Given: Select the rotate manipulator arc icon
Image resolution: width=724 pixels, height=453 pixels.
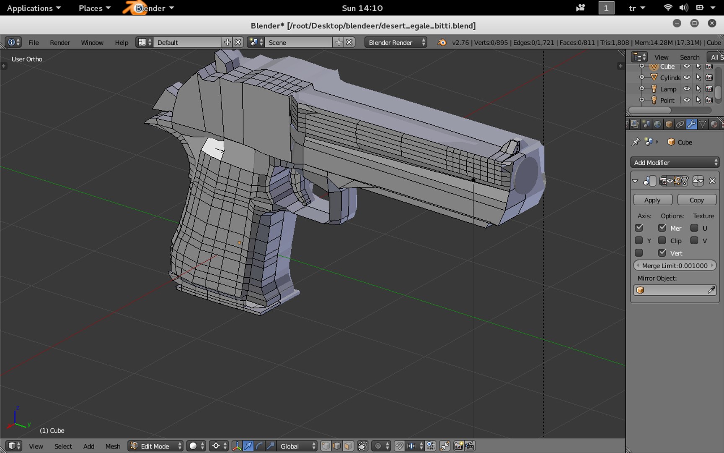Looking at the screenshot, I should [x=259, y=446].
